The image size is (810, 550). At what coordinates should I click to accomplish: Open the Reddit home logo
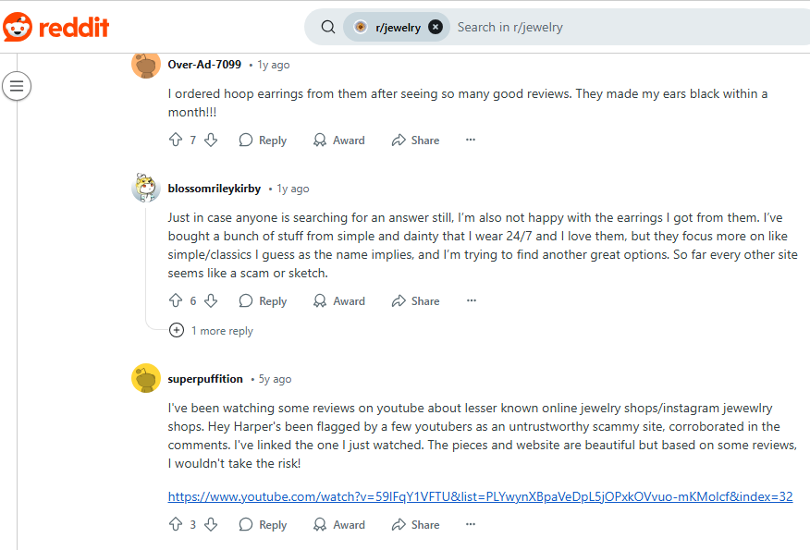(55, 27)
